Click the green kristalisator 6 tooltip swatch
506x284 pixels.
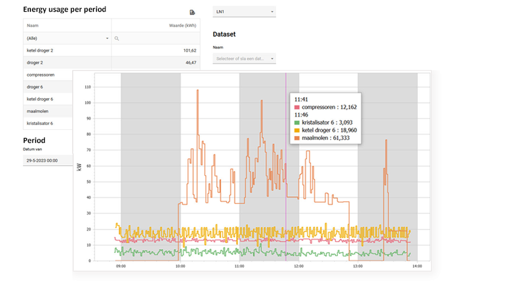point(298,122)
